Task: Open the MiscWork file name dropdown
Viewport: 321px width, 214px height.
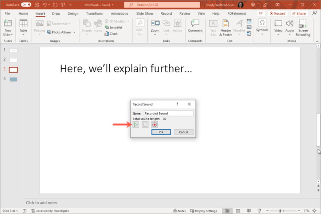Action: click(x=113, y=5)
